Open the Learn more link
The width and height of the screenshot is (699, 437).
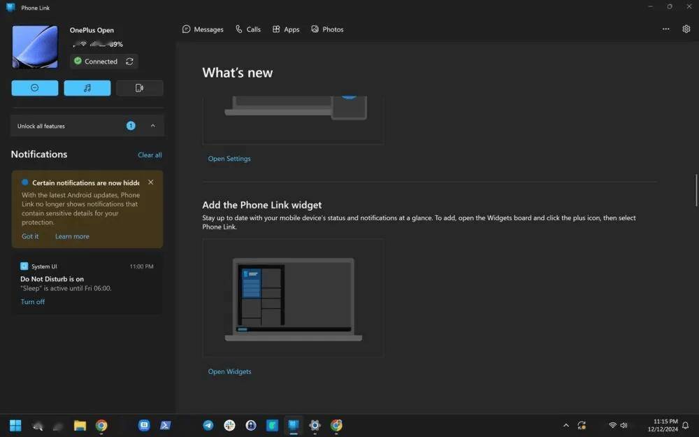coord(72,236)
